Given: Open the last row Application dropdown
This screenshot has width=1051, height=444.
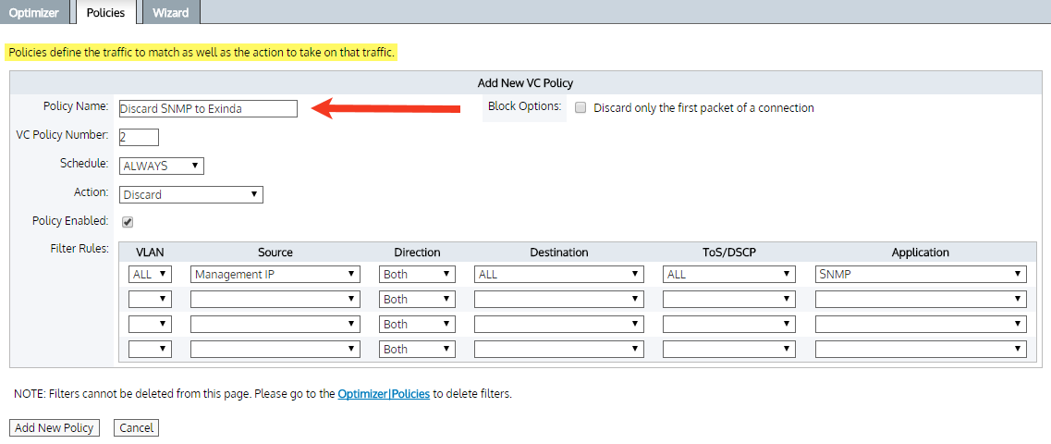Looking at the screenshot, I should point(920,349).
